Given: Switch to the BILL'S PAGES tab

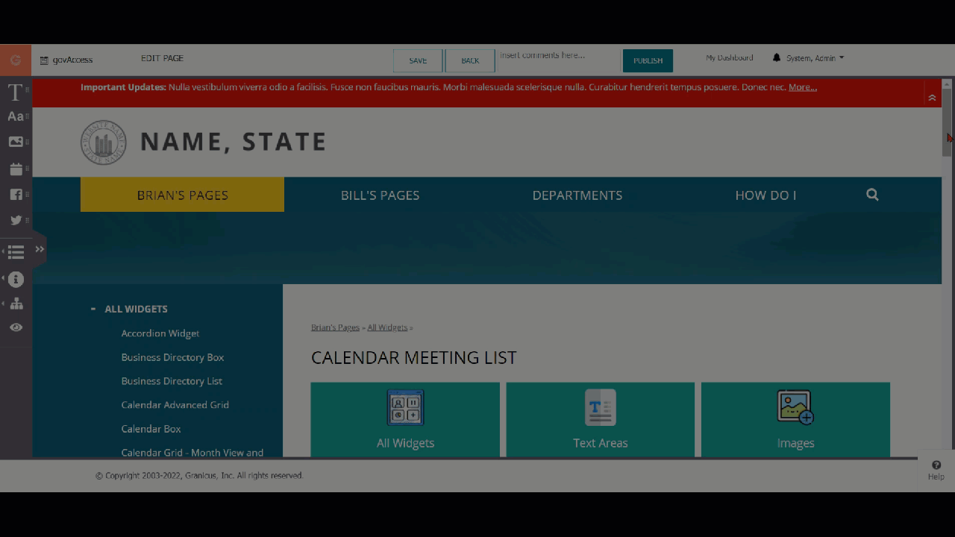Looking at the screenshot, I should point(380,195).
